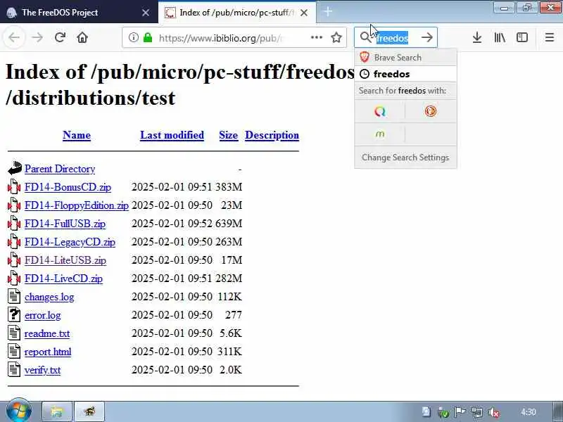The width and height of the screenshot is (563, 422).
Task: Search with the green m engine
Action: click(x=380, y=134)
